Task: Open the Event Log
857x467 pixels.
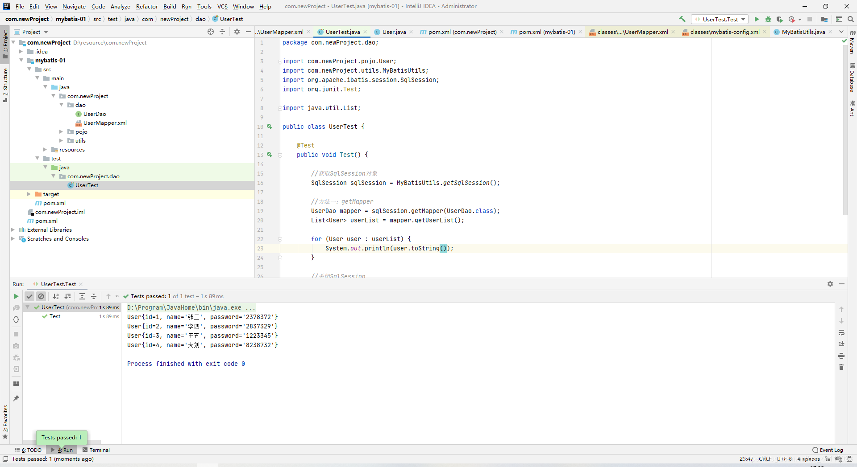Action: pyautogui.click(x=828, y=450)
